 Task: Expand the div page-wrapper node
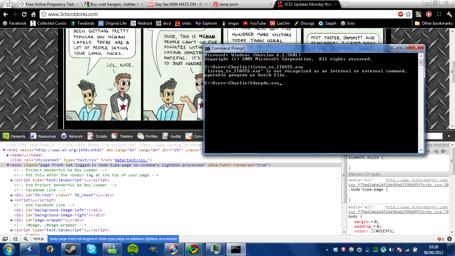[x=12, y=220]
